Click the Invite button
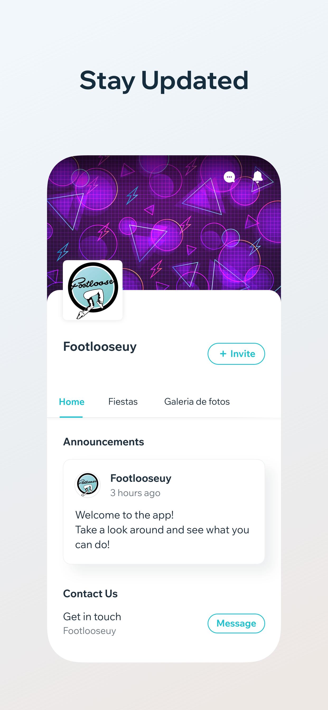 click(236, 354)
